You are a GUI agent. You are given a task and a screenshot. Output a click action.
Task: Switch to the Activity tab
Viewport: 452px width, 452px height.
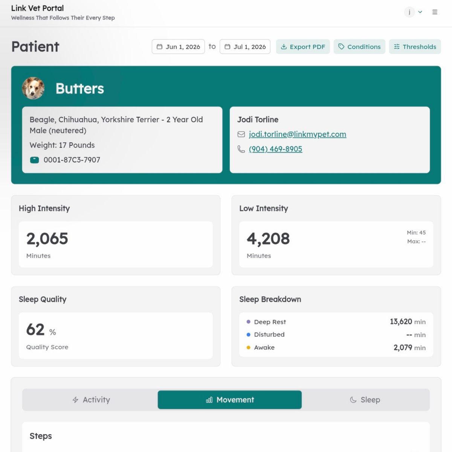click(91, 400)
